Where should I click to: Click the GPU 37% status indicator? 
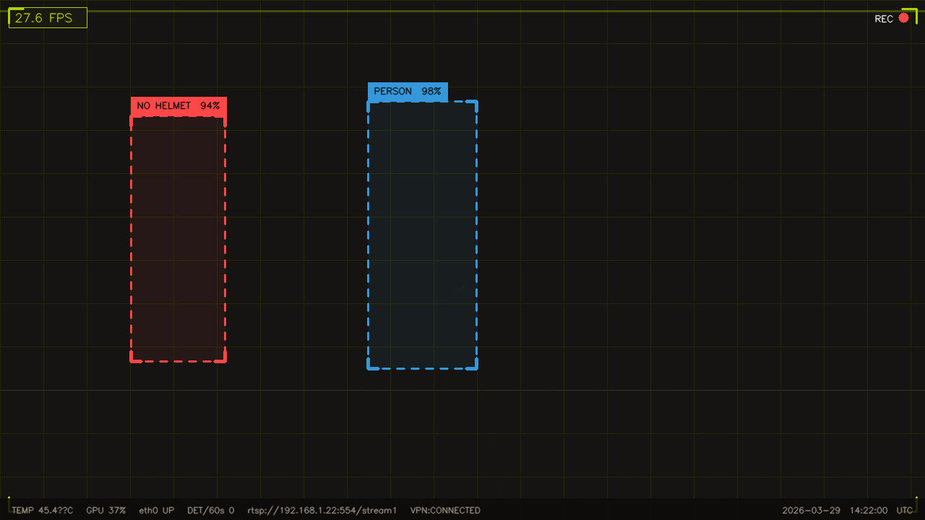tap(106, 510)
